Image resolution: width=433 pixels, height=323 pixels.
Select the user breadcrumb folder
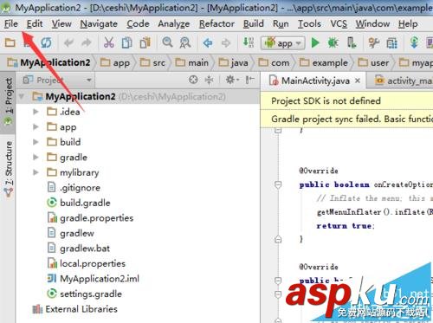[373, 62]
